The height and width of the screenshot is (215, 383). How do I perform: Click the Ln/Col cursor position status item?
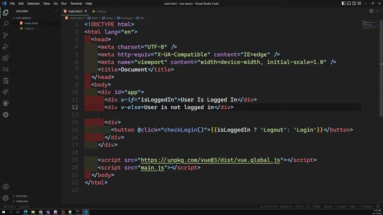[268, 207]
